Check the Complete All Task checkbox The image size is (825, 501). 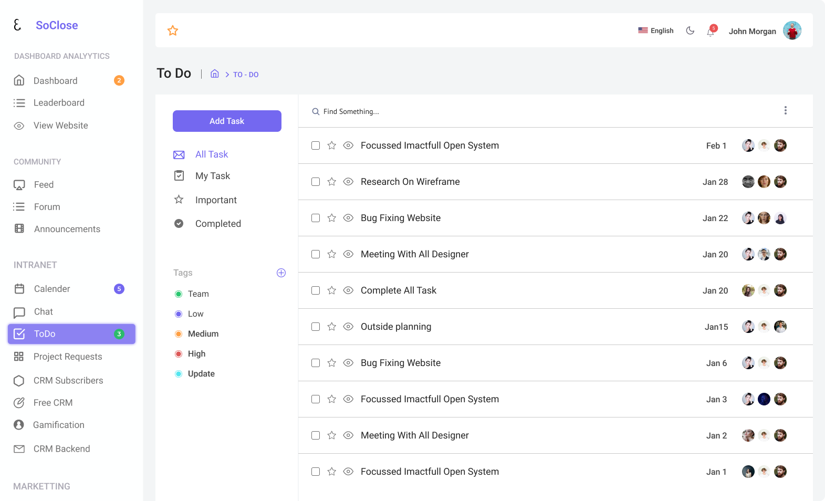pos(316,290)
